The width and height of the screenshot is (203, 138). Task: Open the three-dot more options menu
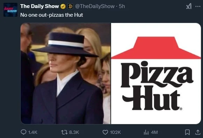tap(198, 6)
